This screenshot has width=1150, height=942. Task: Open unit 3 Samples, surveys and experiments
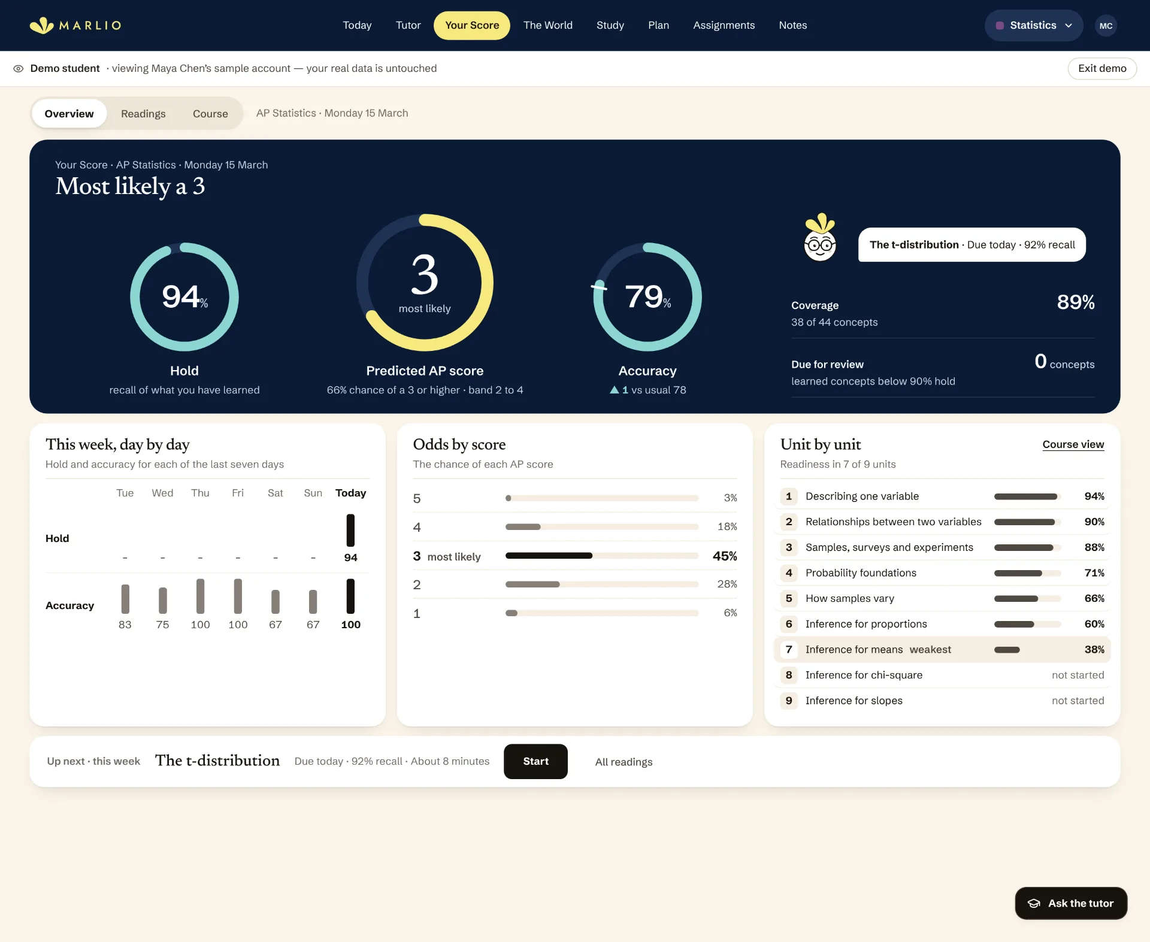(942, 547)
